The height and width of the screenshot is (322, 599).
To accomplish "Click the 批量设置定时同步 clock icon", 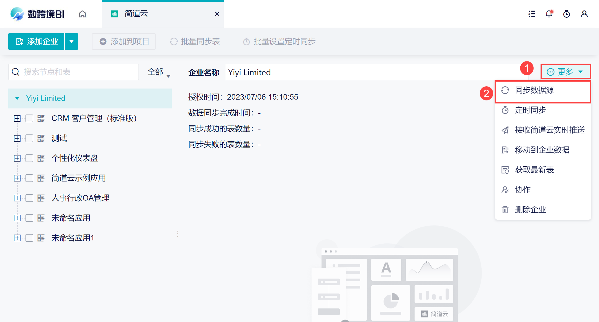I will (x=246, y=41).
